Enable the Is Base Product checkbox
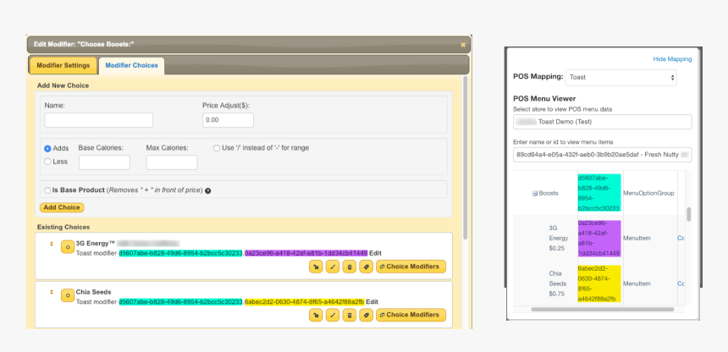The width and height of the screenshot is (728, 352). 47,190
